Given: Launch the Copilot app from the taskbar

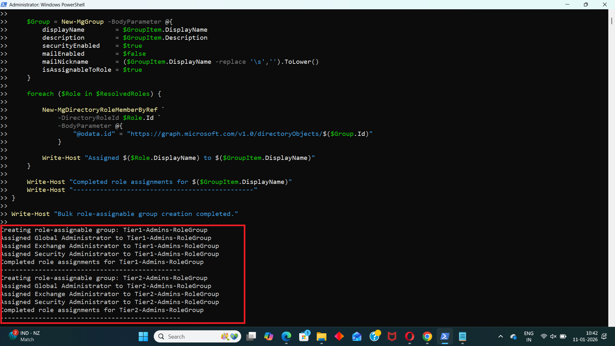Looking at the screenshot, I should pyautogui.click(x=268, y=336).
